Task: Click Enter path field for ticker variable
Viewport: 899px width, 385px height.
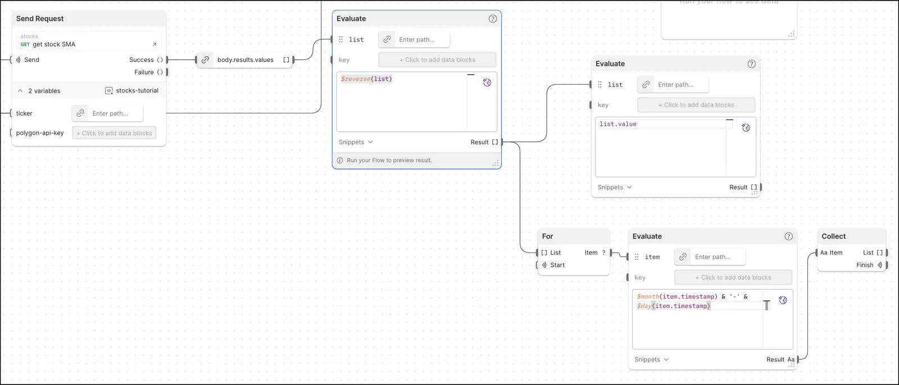Action: tap(115, 113)
